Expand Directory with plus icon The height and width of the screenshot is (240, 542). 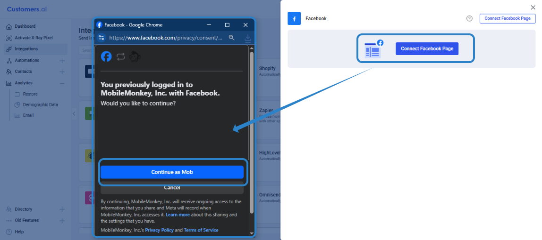pyautogui.click(x=62, y=209)
